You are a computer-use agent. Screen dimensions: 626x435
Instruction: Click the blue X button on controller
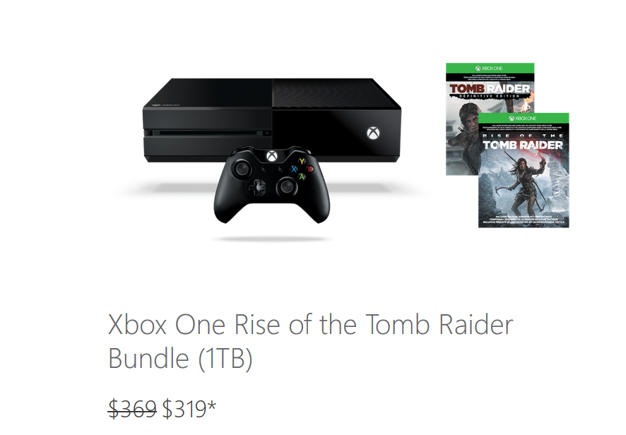click(x=294, y=169)
